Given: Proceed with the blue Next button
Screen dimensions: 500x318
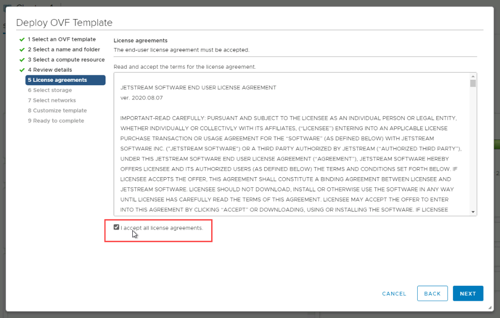Looking at the screenshot, I should click(468, 294).
